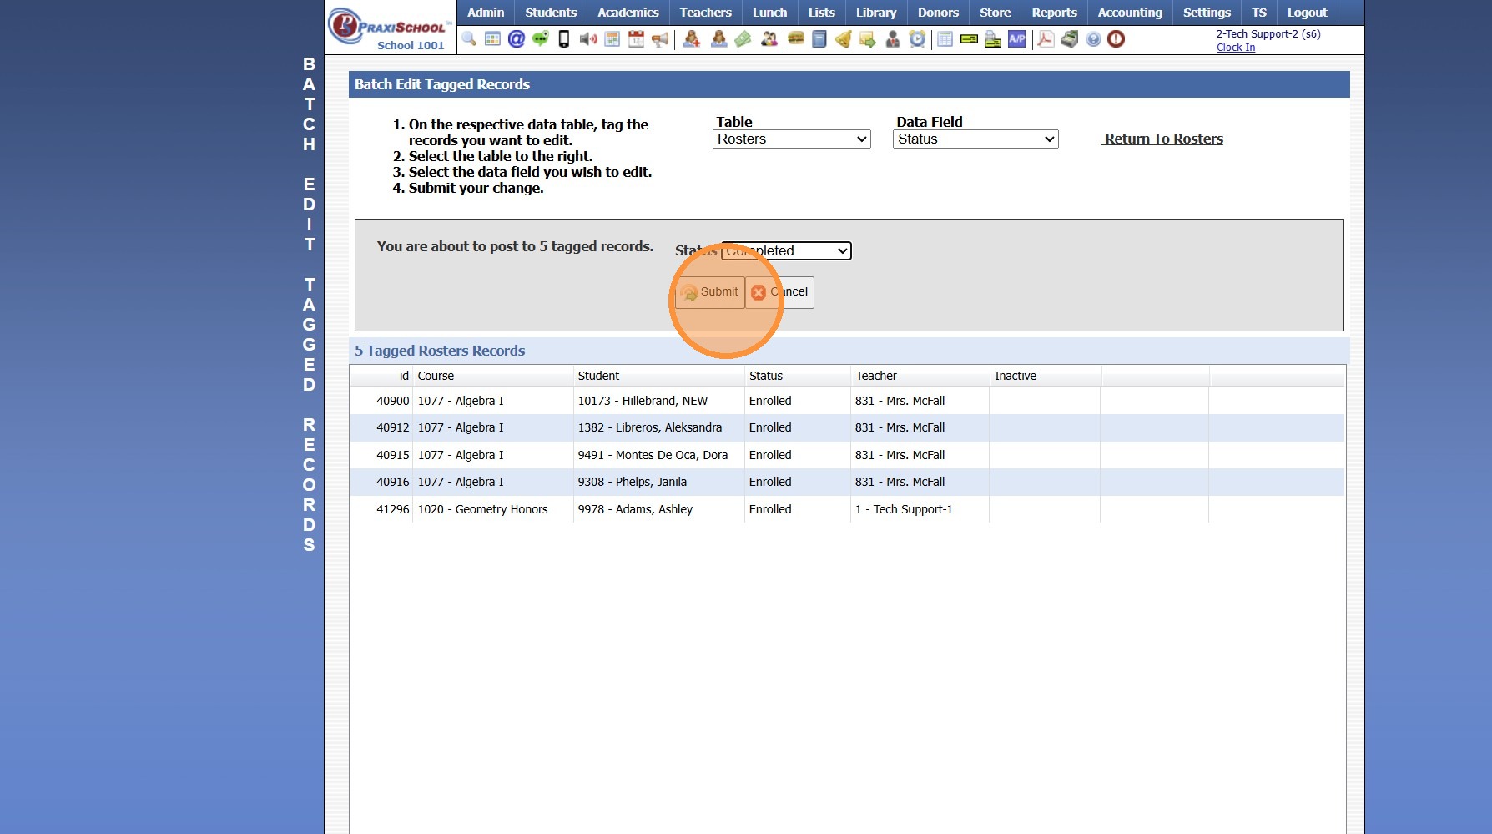Click the magnifying glass search icon

(x=469, y=39)
